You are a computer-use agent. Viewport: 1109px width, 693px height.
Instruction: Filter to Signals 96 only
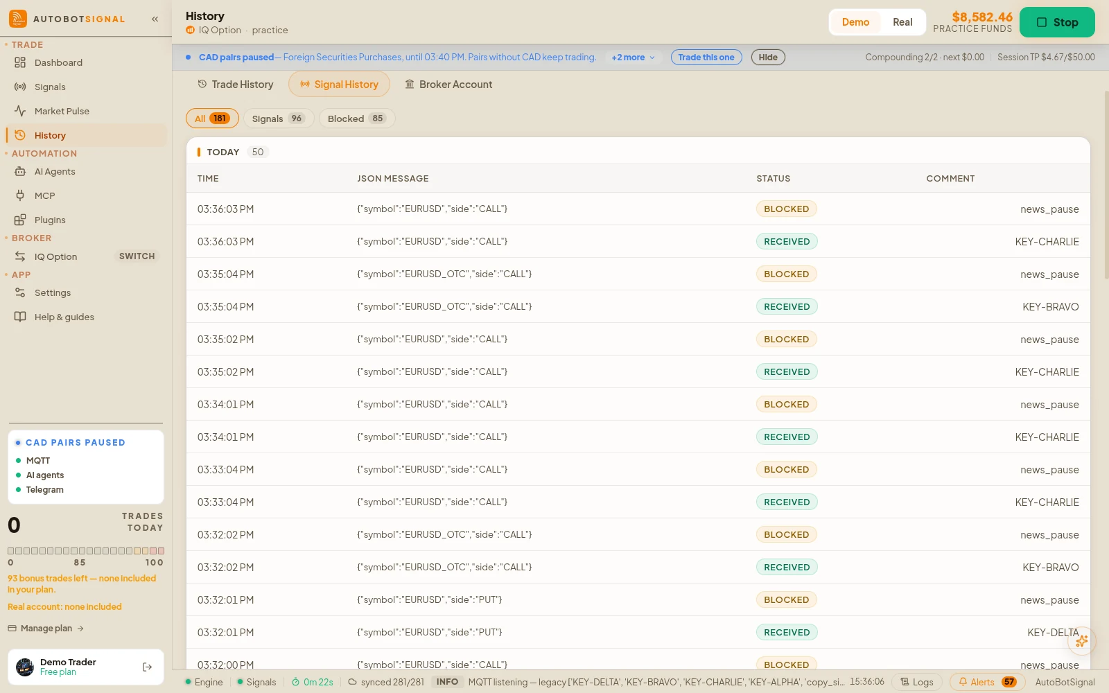pos(278,119)
